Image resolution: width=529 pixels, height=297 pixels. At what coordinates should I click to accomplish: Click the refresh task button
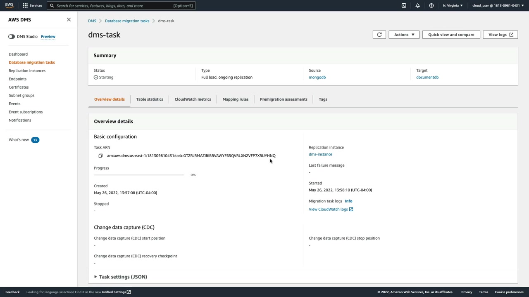point(379,35)
